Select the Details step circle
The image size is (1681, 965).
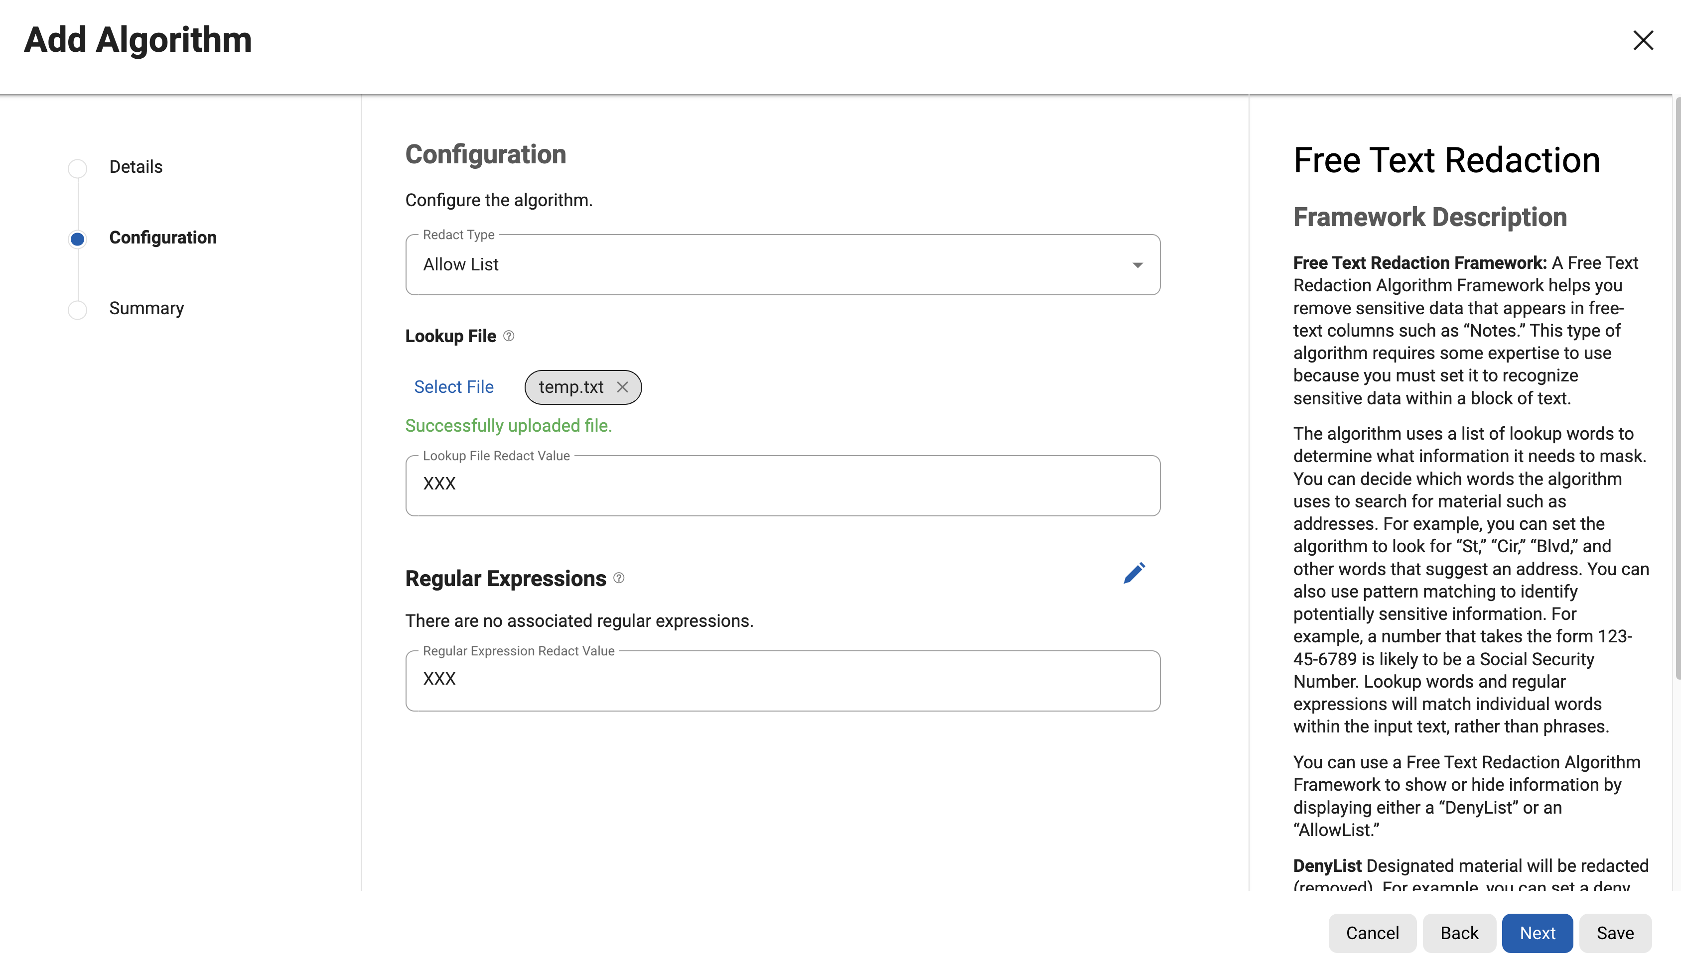(78, 168)
